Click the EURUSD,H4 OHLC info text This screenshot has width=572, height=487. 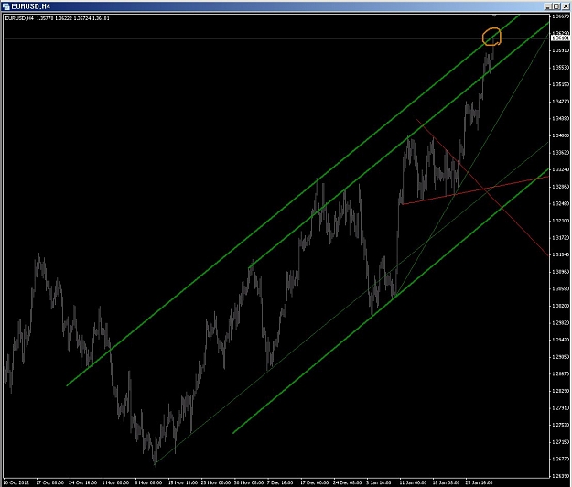pyautogui.click(x=57, y=18)
